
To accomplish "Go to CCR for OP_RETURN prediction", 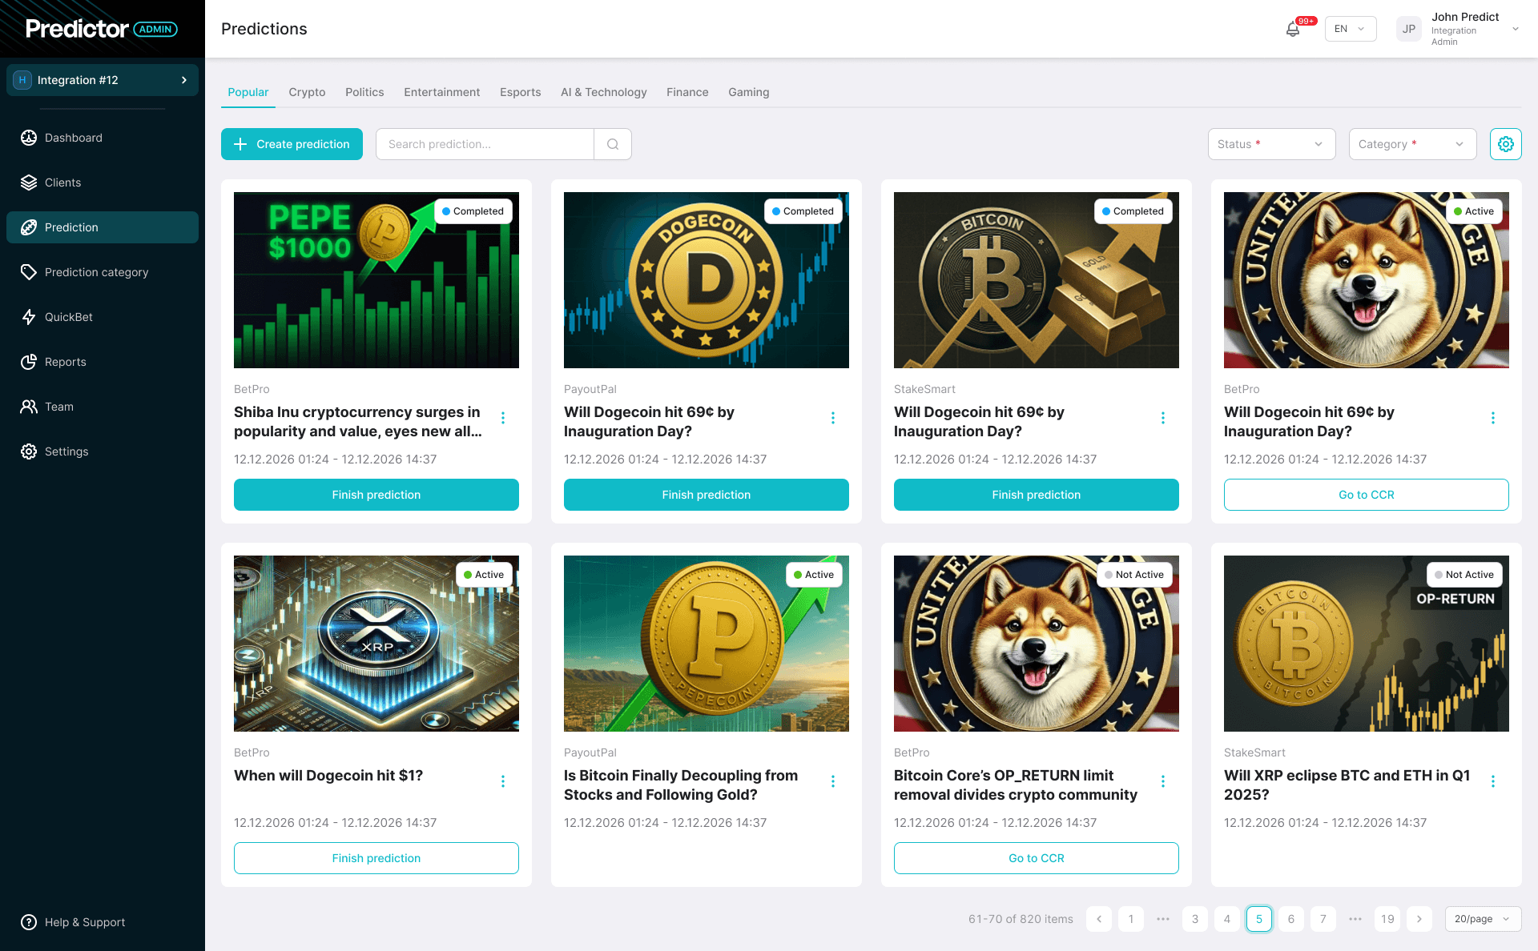I will [x=1037, y=858].
